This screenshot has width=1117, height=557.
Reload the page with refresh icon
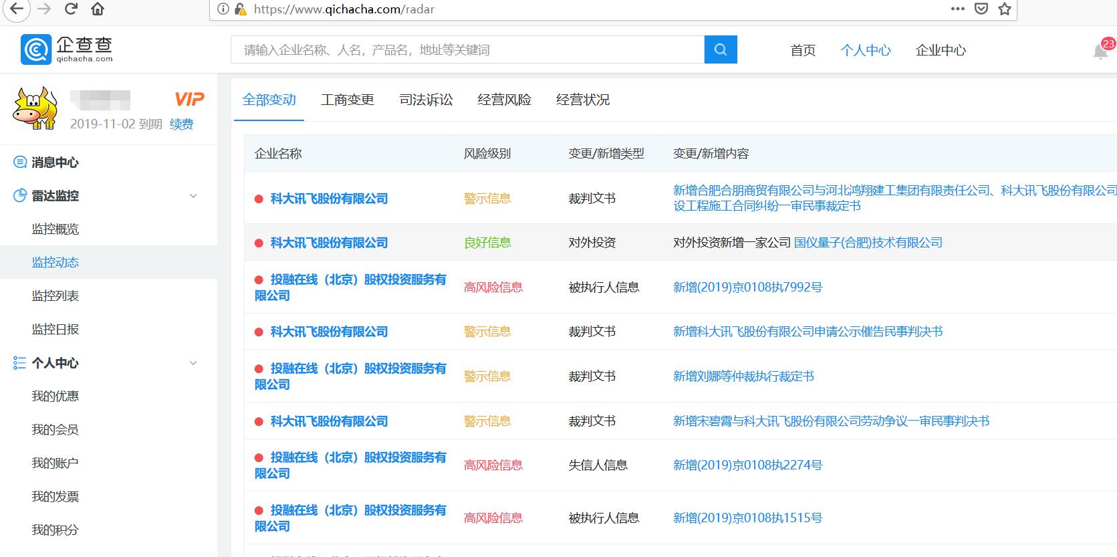pyautogui.click(x=71, y=9)
